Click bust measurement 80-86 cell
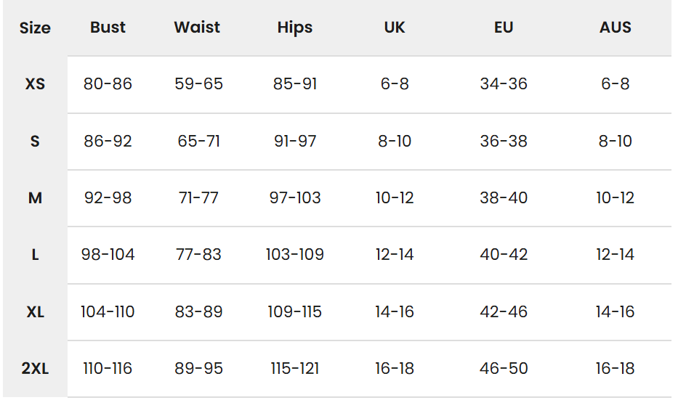This screenshot has width=694, height=416. pyautogui.click(x=108, y=84)
